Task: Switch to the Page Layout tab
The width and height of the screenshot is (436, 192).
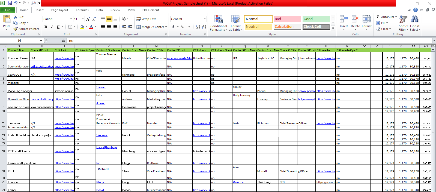Action: tap(60, 10)
